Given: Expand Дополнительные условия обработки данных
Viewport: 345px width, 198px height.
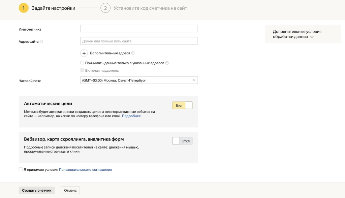Looking at the screenshot, I should click(296, 34).
